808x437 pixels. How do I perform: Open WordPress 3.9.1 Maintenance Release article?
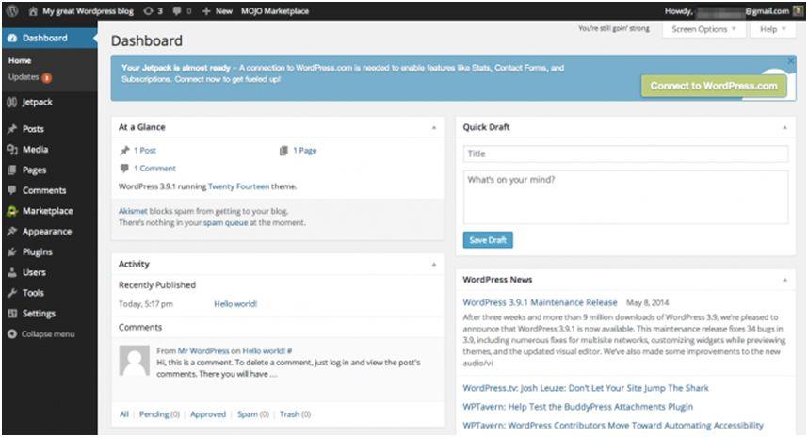[540, 302]
